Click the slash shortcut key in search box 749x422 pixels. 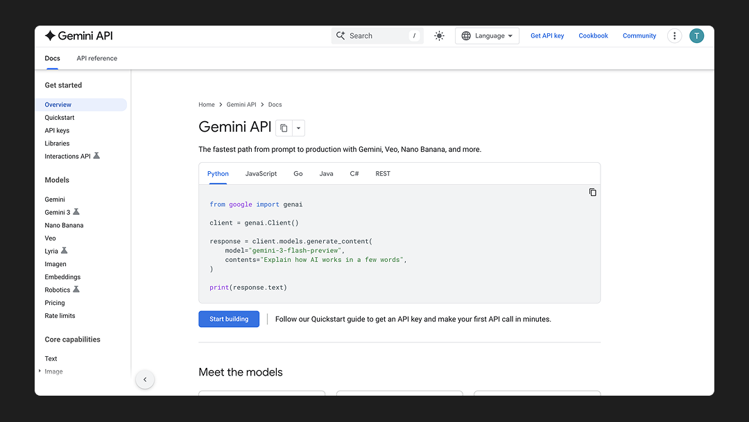(x=414, y=36)
